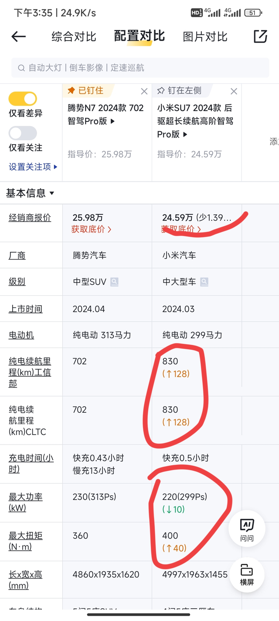Open the 腾势N7 2024款 model dropdown
Viewport: 279px width, 621px height.
(105, 115)
